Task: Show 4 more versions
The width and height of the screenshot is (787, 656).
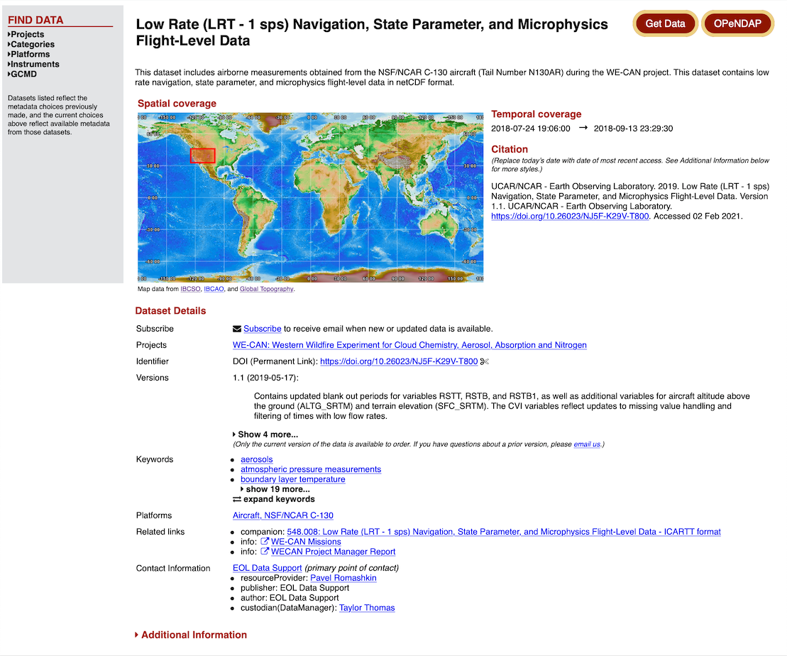Action: click(x=266, y=434)
